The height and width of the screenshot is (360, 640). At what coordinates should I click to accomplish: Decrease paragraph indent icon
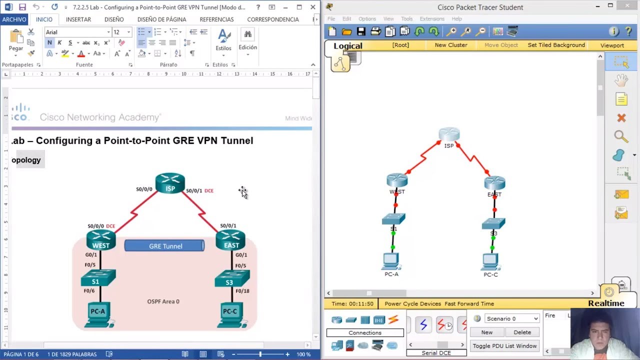(193, 32)
